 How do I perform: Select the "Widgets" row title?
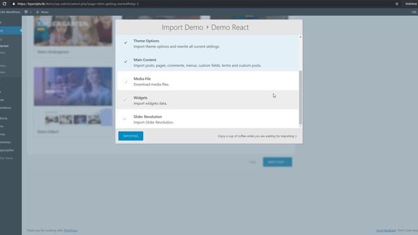click(140, 97)
